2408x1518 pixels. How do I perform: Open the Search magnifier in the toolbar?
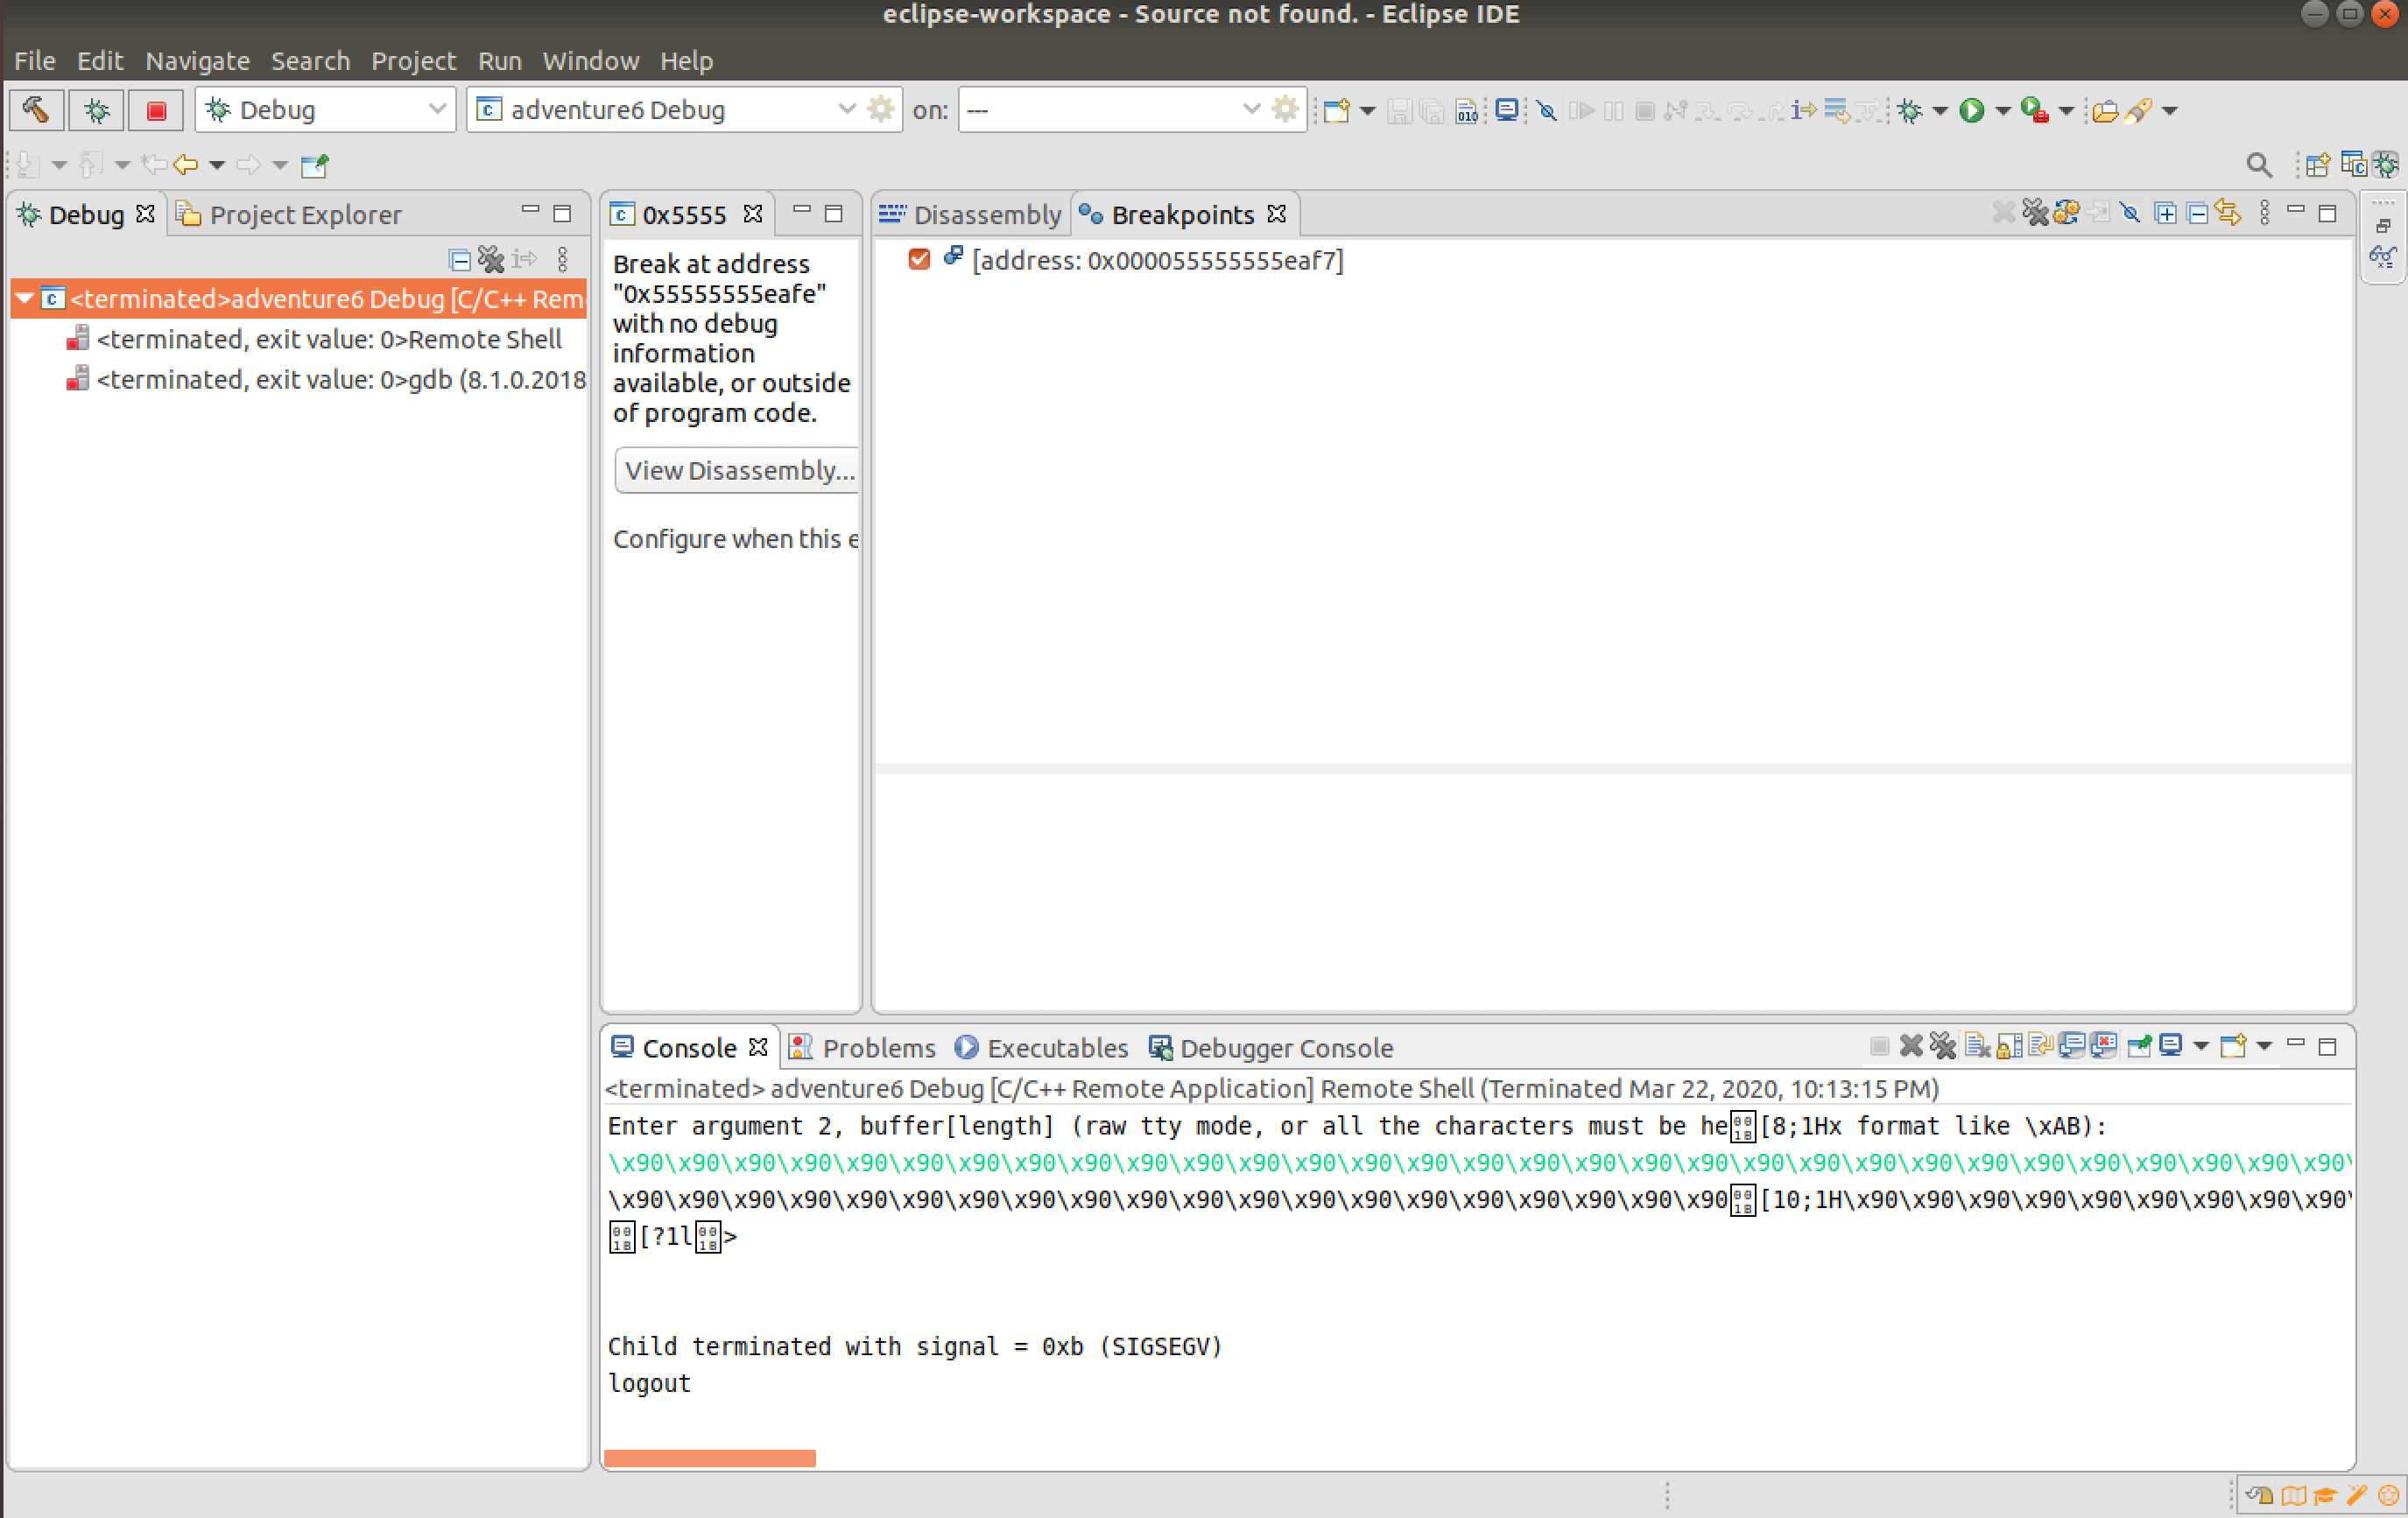[x=2258, y=165]
